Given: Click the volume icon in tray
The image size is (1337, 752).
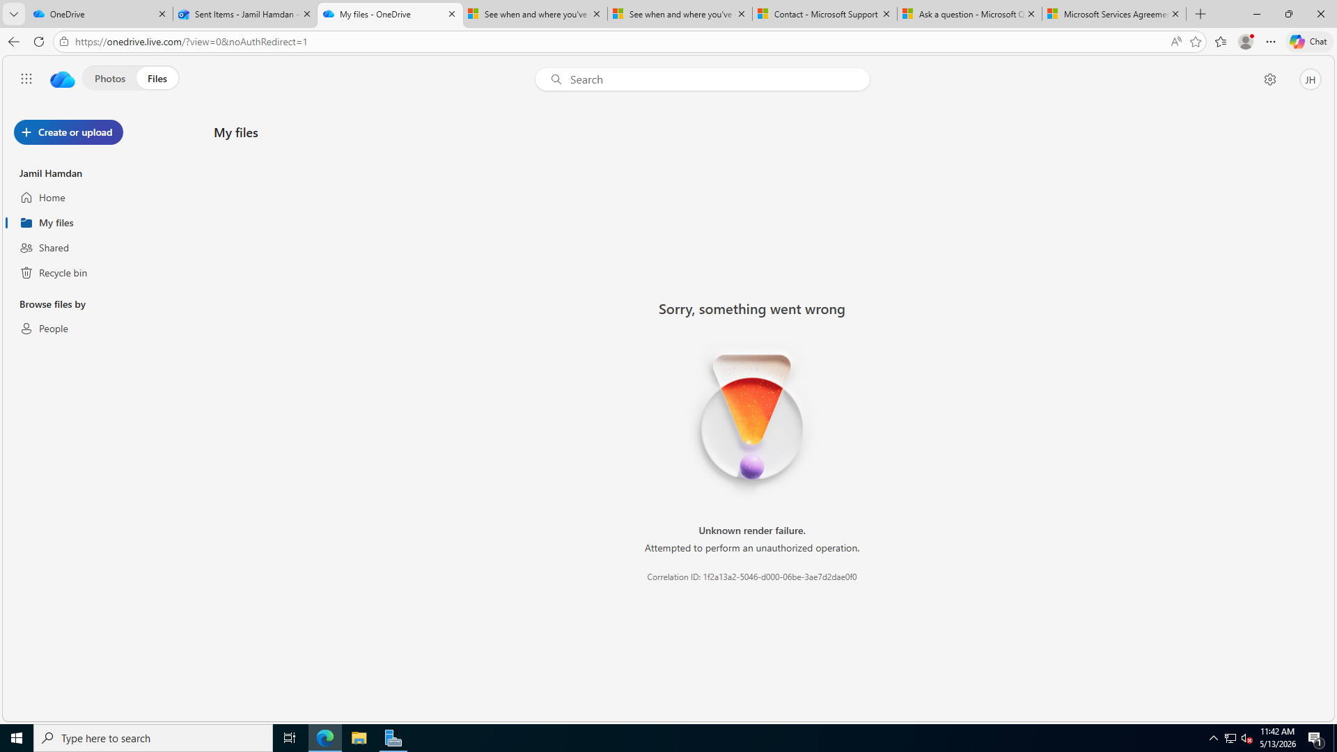Looking at the screenshot, I should pyautogui.click(x=1246, y=738).
